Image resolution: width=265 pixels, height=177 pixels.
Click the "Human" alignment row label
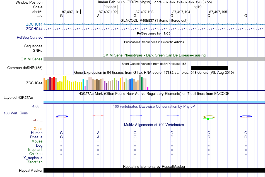tap(37, 133)
